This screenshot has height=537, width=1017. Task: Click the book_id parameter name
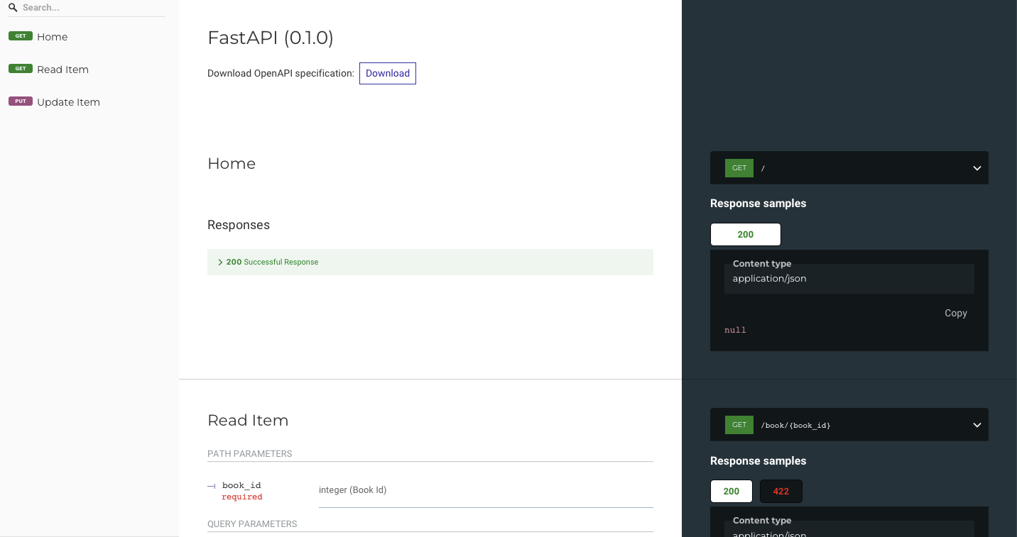point(241,485)
